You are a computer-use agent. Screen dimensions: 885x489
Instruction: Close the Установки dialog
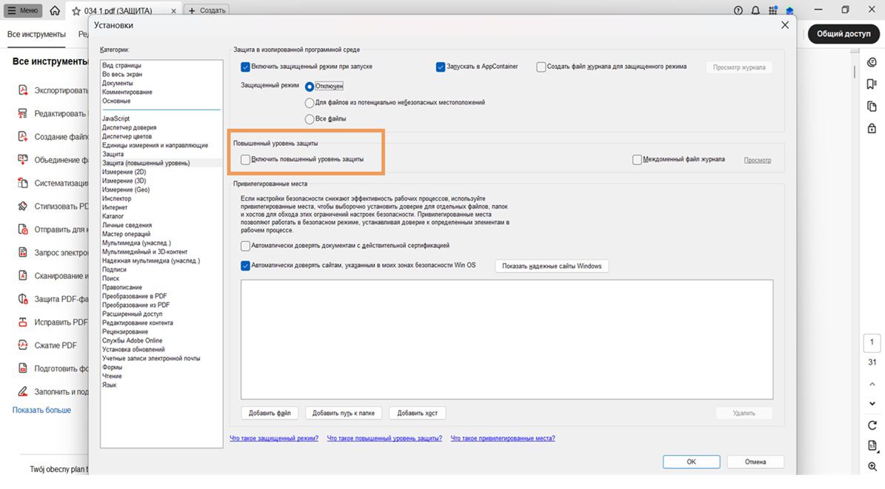pos(784,25)
